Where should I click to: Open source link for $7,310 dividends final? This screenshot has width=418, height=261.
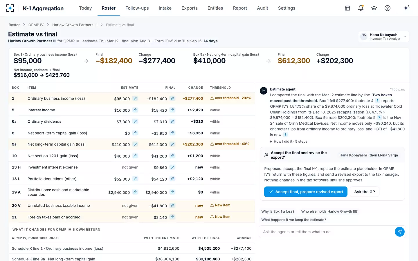[x=172, y=122]
